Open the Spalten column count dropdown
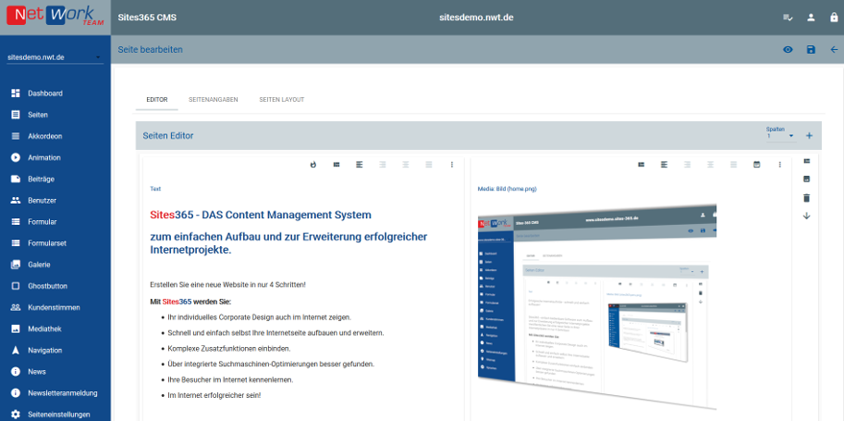This screenshot has width=844, height=421. (780, 136)
